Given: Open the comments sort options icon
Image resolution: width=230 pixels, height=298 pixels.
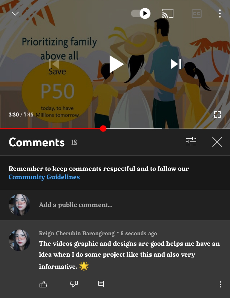Looking at the screenshot, I should point(191,142).
